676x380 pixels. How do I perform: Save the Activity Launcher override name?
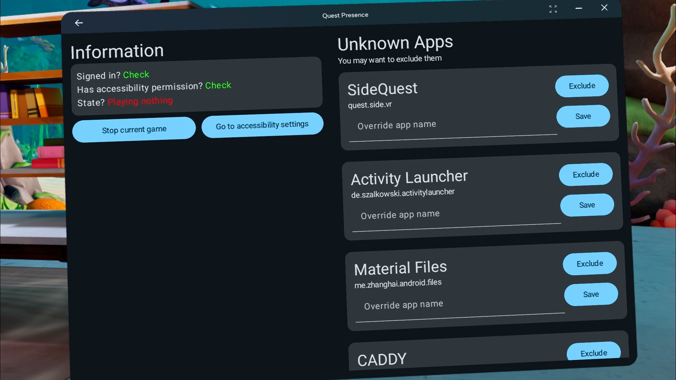[587, 205]
